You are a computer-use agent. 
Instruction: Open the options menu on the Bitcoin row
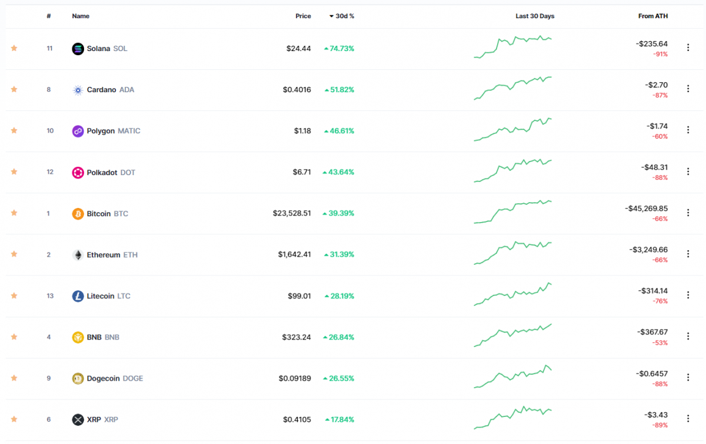688,213
